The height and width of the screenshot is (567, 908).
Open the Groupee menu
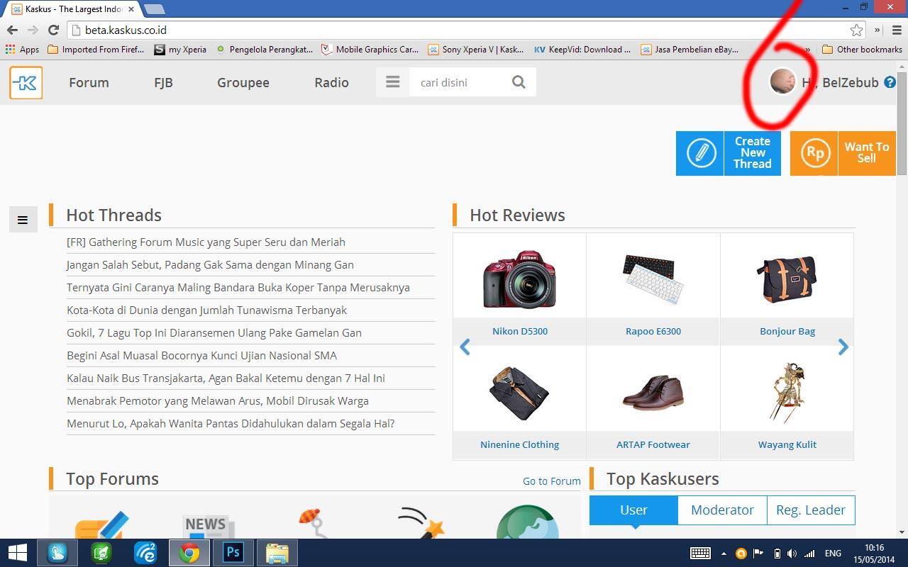point(243,82)
